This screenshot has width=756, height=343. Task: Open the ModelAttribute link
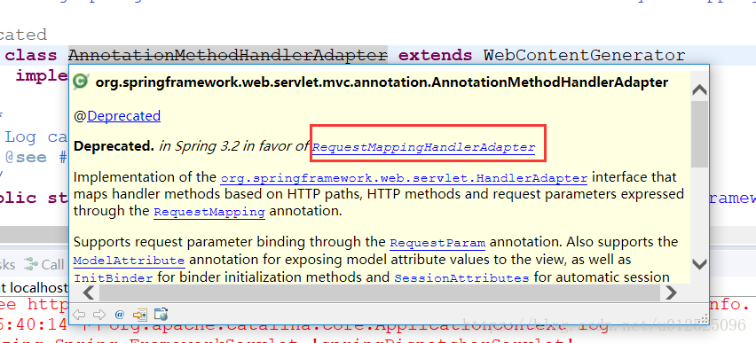pyautogui.click(x=129, y=261)
